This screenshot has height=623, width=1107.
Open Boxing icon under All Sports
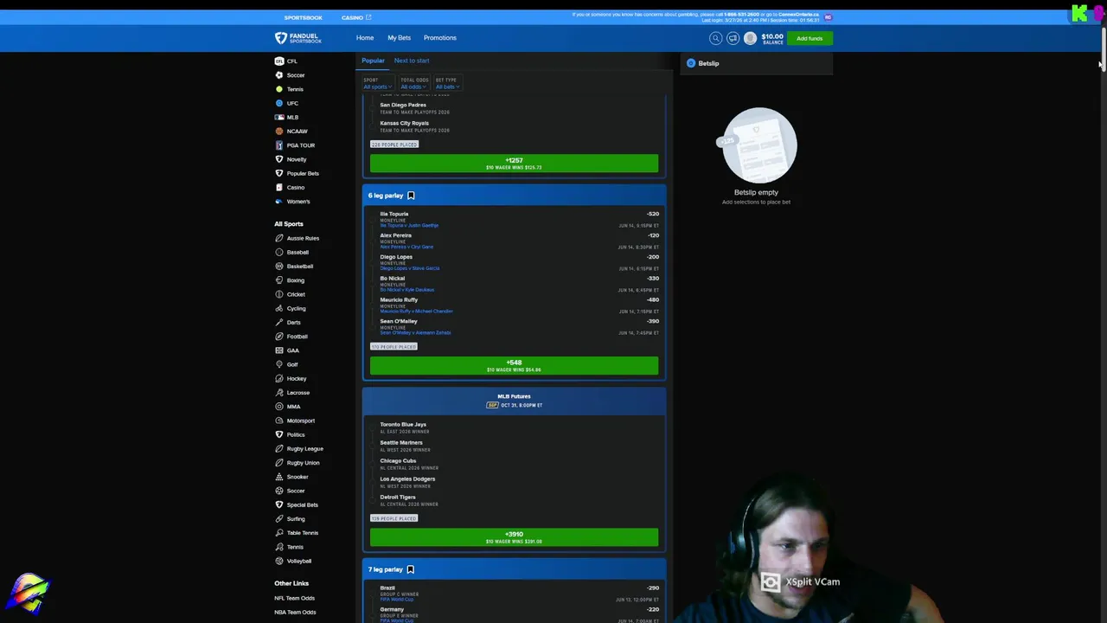pos(278,280)
